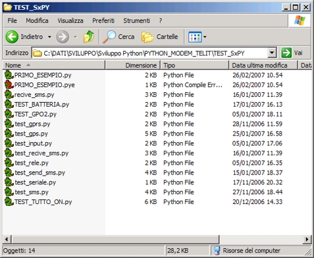Image resolution: width=314 pixels, height=258 pixels.
Task: Click Risorse del computer status icon
Action: 217,251
